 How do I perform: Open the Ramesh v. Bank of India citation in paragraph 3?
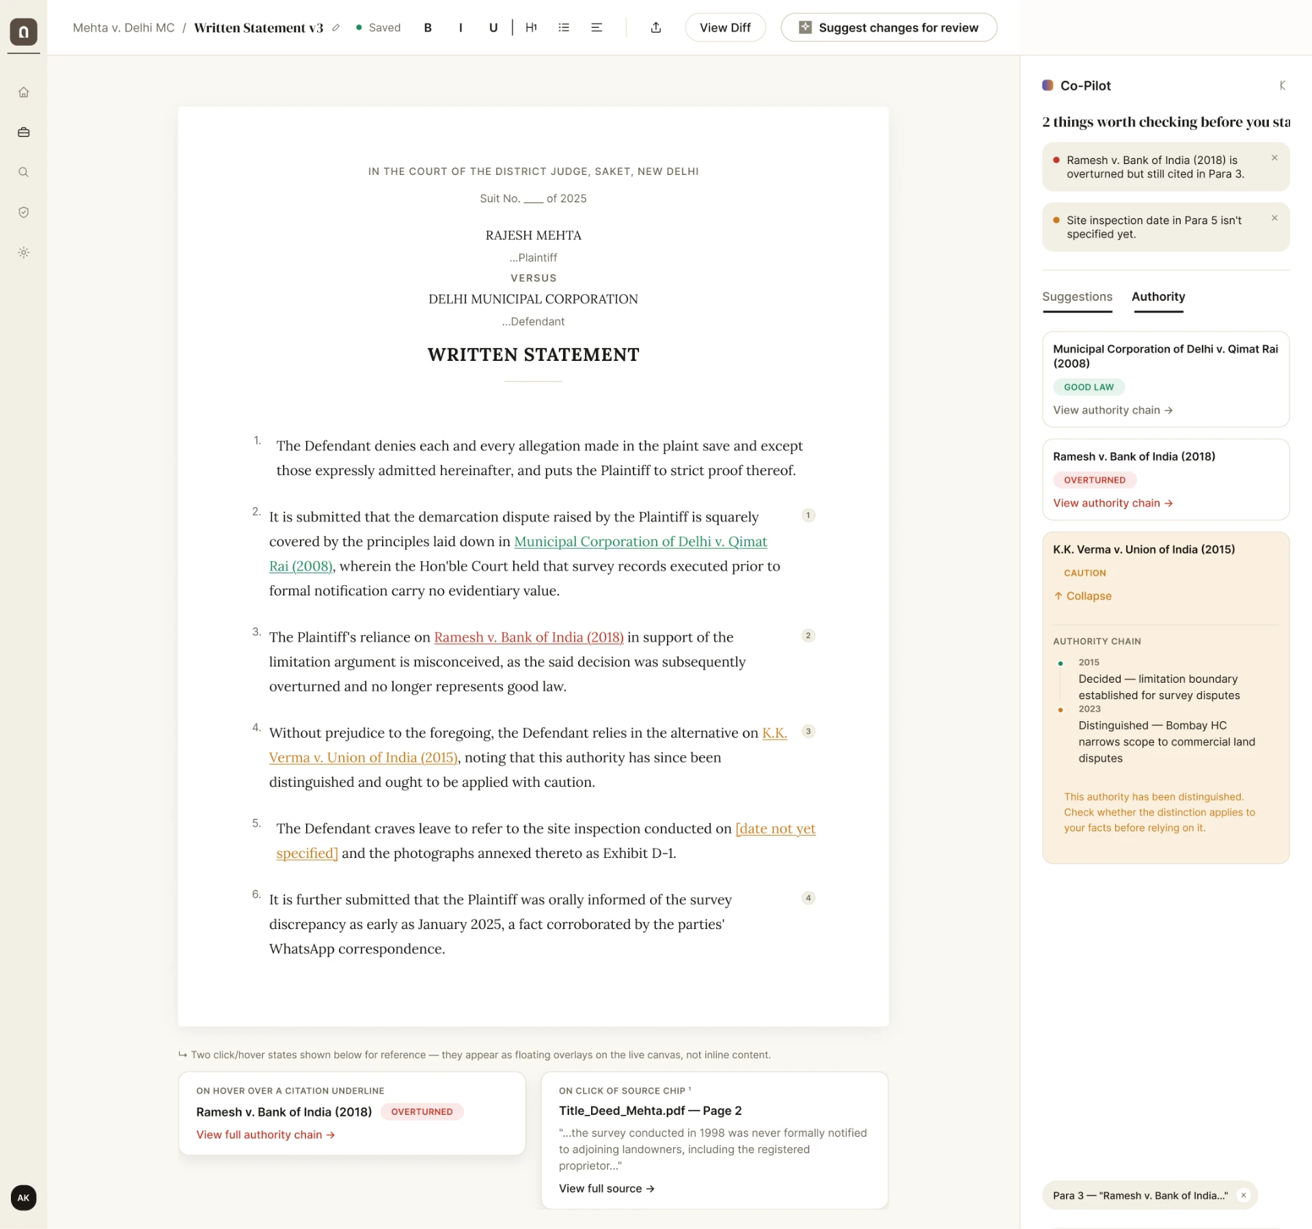click(529, 637)
